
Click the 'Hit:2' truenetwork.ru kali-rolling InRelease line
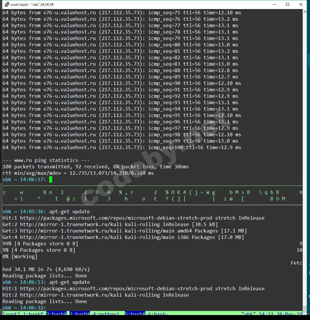point(96,295)
